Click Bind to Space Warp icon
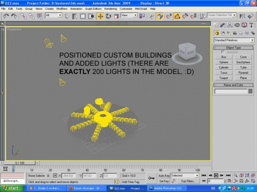 pos(39,16)
